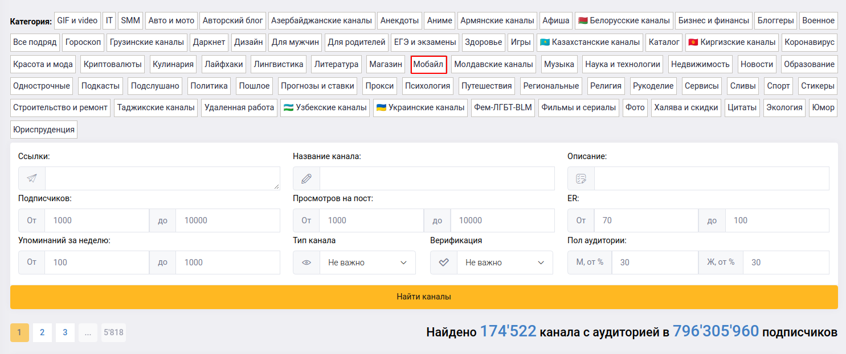Open the Тип канала dropdown

coord(367,263)
